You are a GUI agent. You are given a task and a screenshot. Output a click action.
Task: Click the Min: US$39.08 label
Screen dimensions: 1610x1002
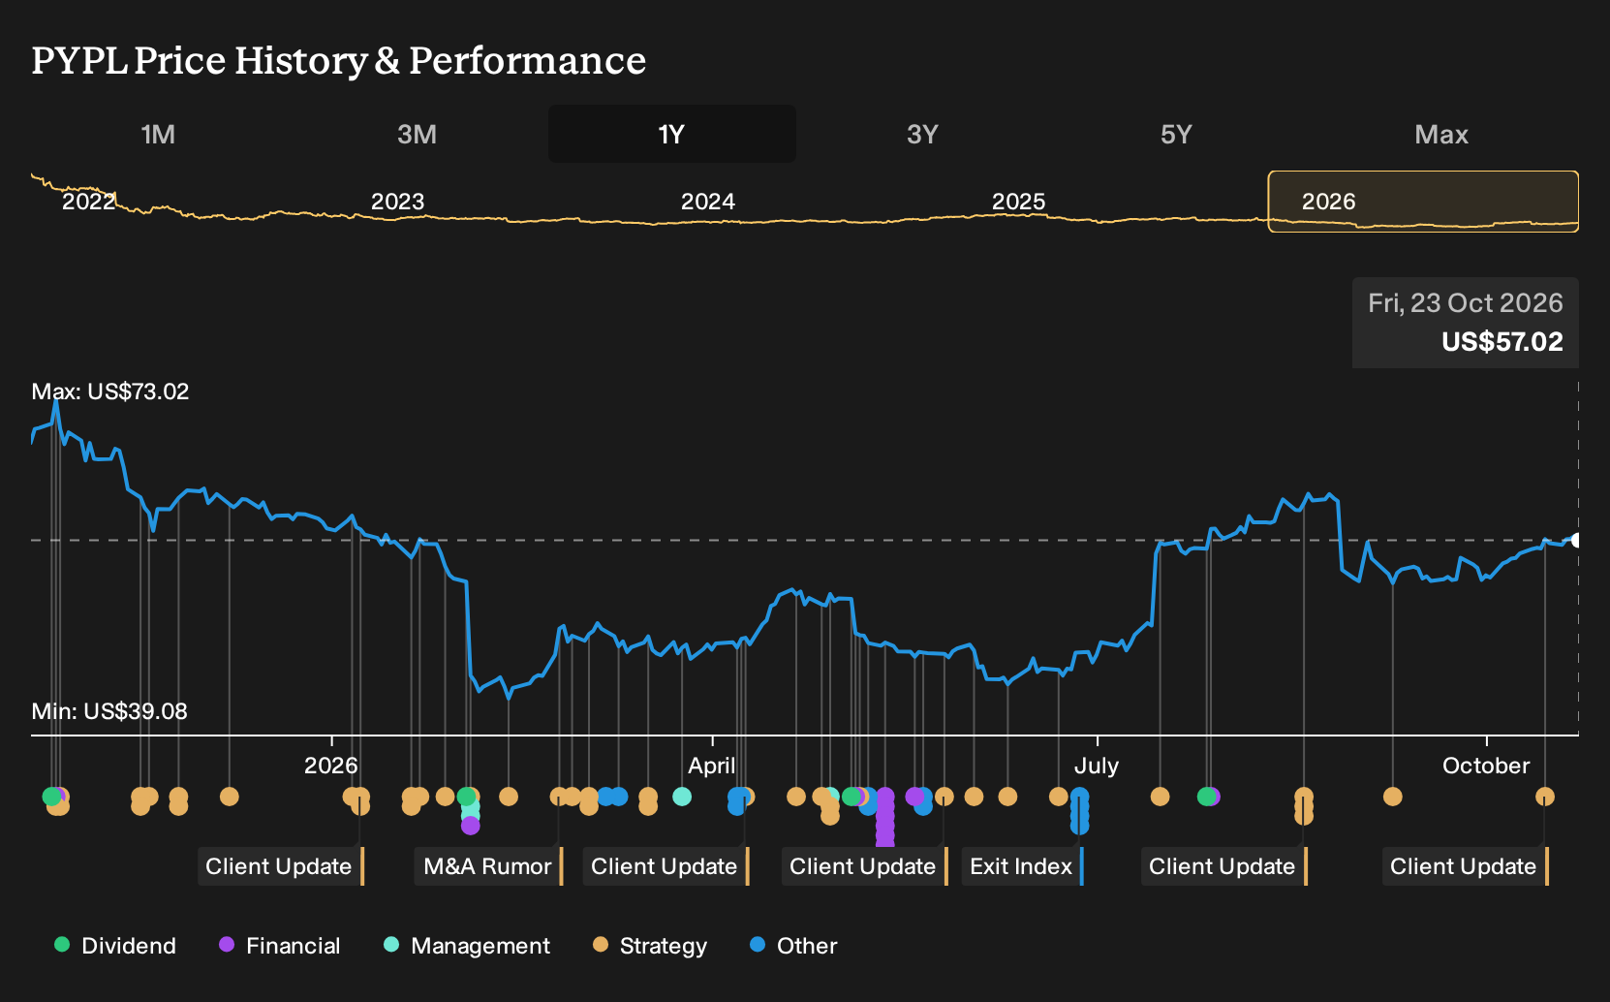coord(109,711)
